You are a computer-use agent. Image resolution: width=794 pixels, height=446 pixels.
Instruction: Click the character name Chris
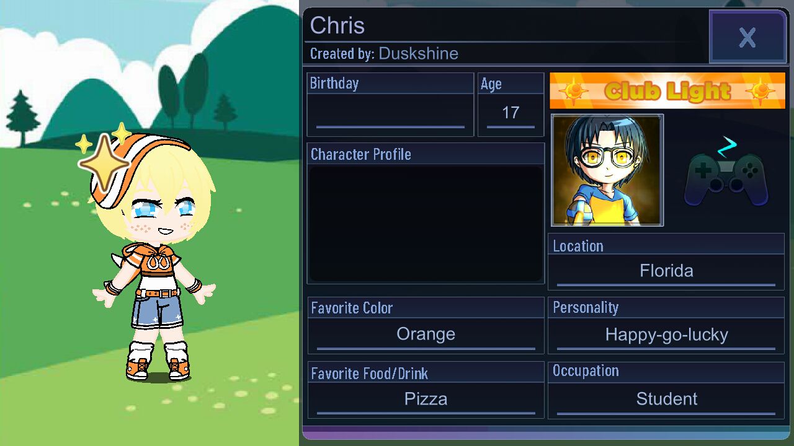(337, 25)
